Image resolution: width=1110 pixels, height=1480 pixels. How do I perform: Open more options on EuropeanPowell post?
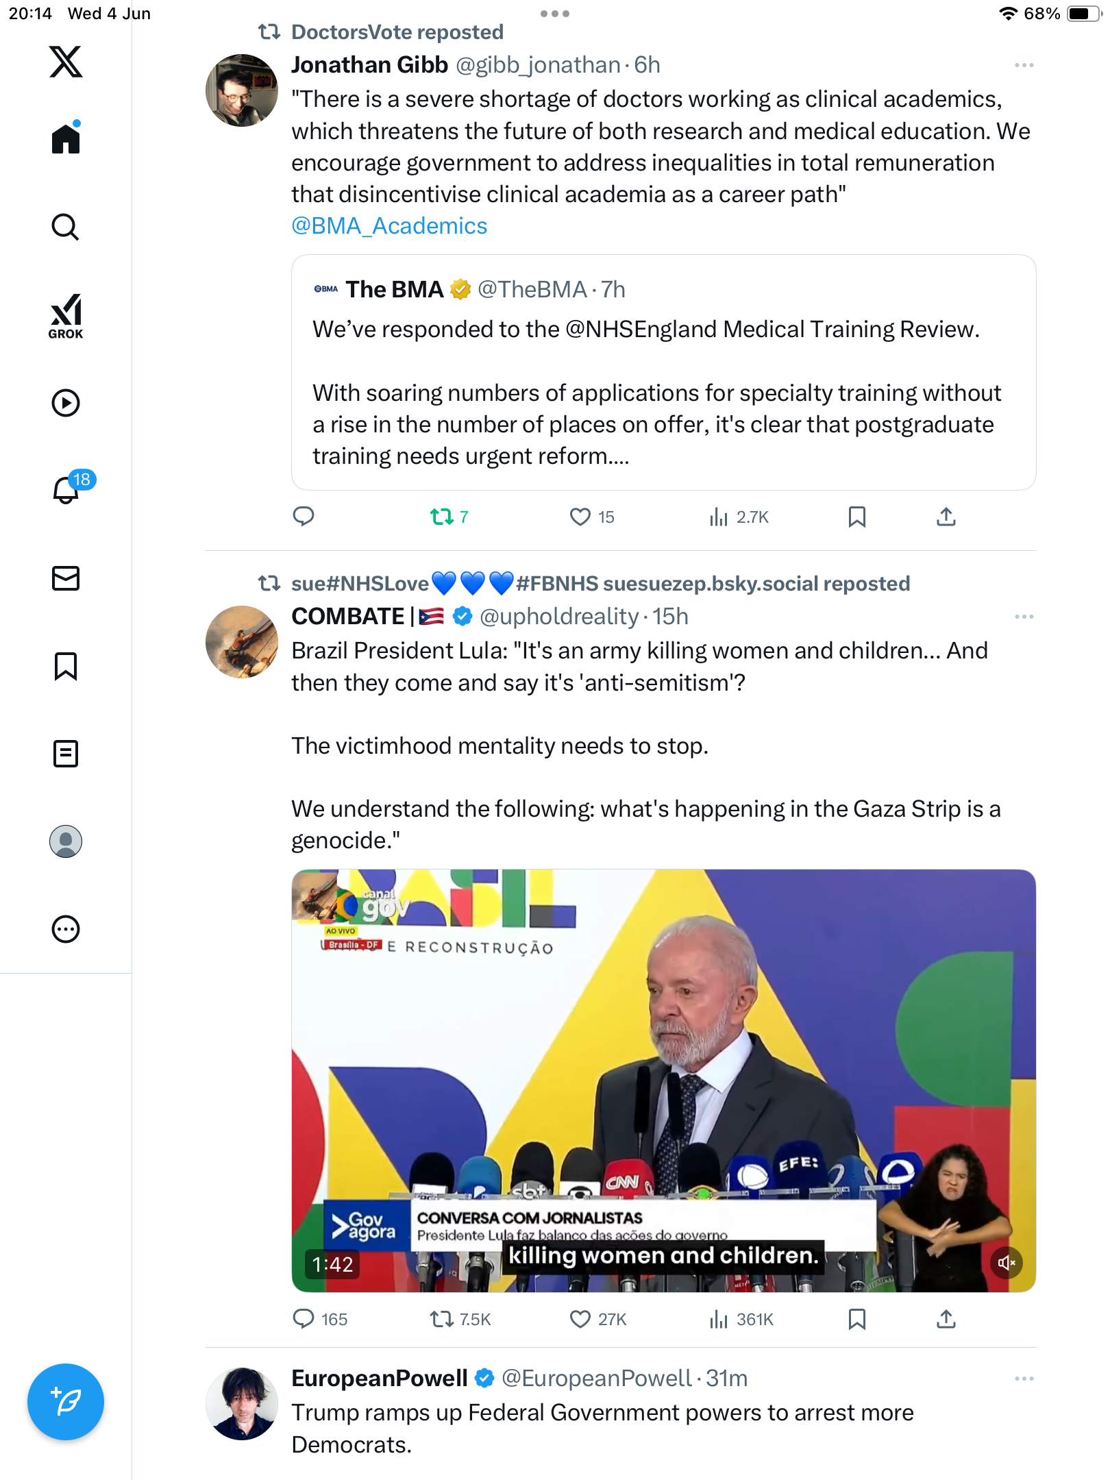click(1024, 1379)
